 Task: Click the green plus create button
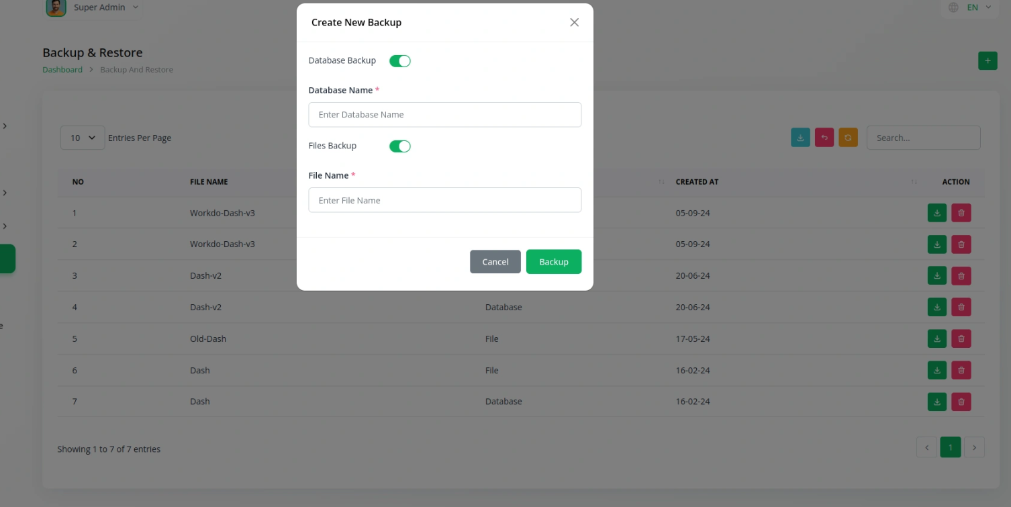point(988,61)
